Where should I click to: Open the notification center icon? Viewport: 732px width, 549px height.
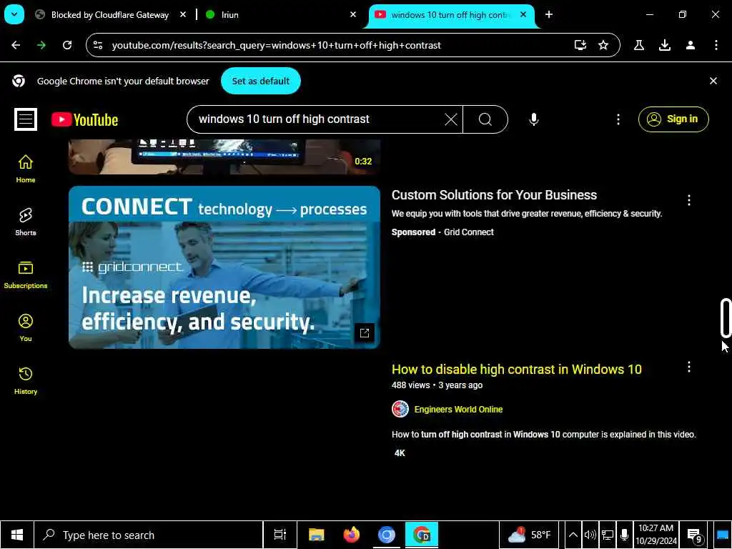click(695, 535)
